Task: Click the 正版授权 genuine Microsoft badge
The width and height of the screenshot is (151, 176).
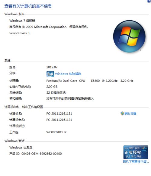Action: tap(136, 152)
